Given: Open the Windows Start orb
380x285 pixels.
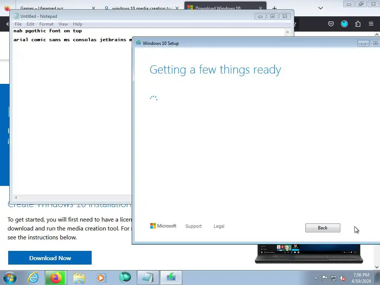Looking at the screenshot, I should (x=10, y=278).
